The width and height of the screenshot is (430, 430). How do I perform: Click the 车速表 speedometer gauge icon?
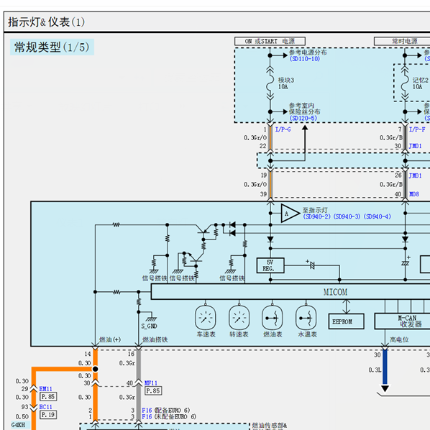206,318
